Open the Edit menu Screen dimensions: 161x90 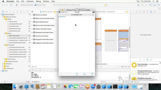click(x=23, y=1)
